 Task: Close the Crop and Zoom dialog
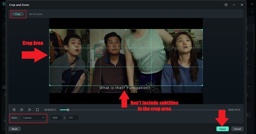(242, 5)
